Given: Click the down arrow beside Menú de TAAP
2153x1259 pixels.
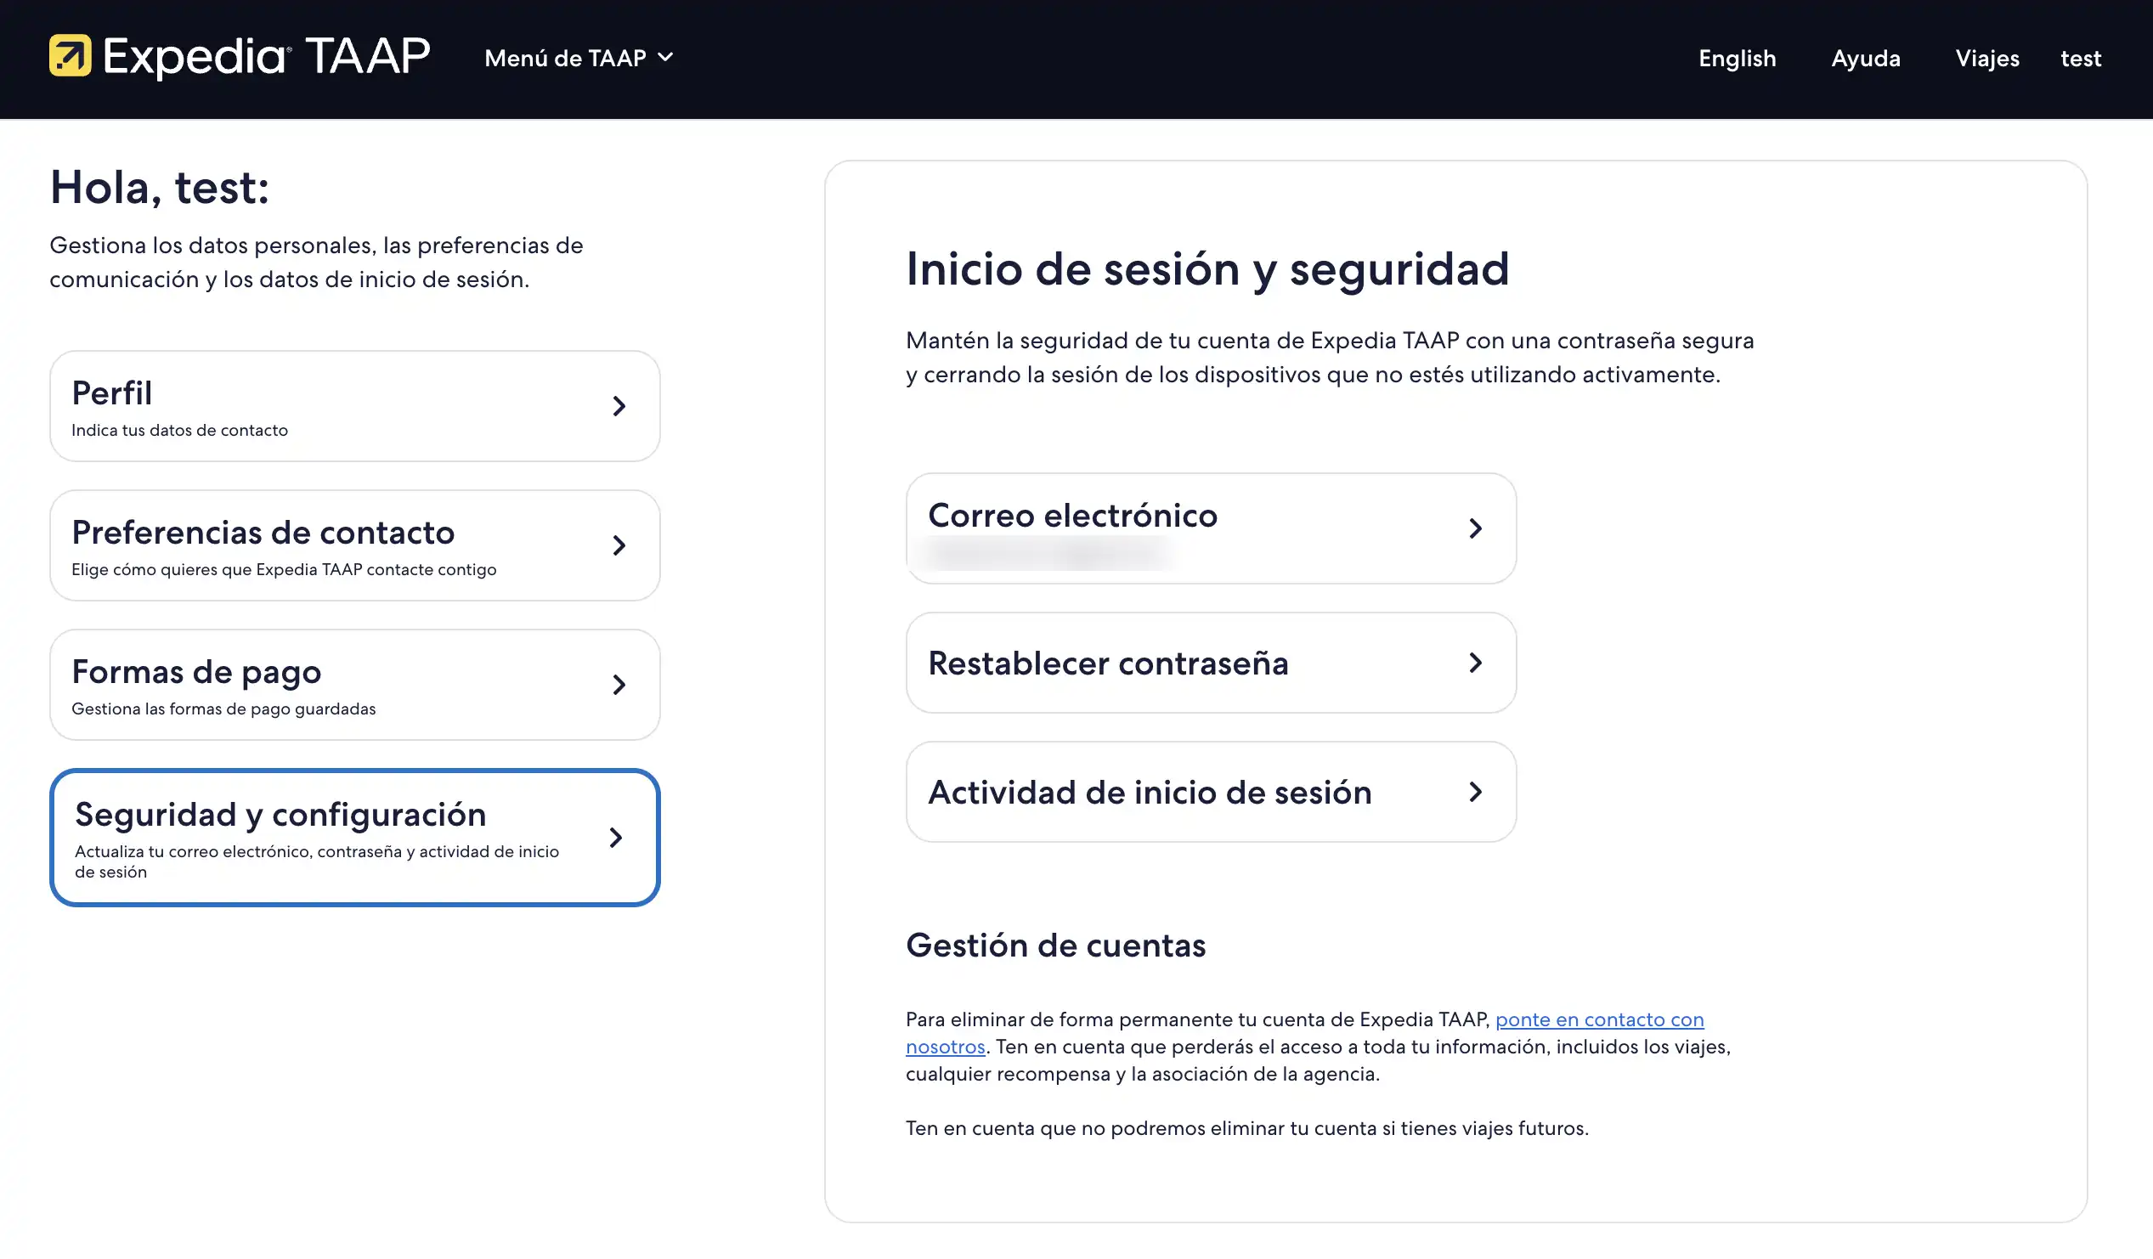Looking at the screenshot, I should click(x=665, y=57).
